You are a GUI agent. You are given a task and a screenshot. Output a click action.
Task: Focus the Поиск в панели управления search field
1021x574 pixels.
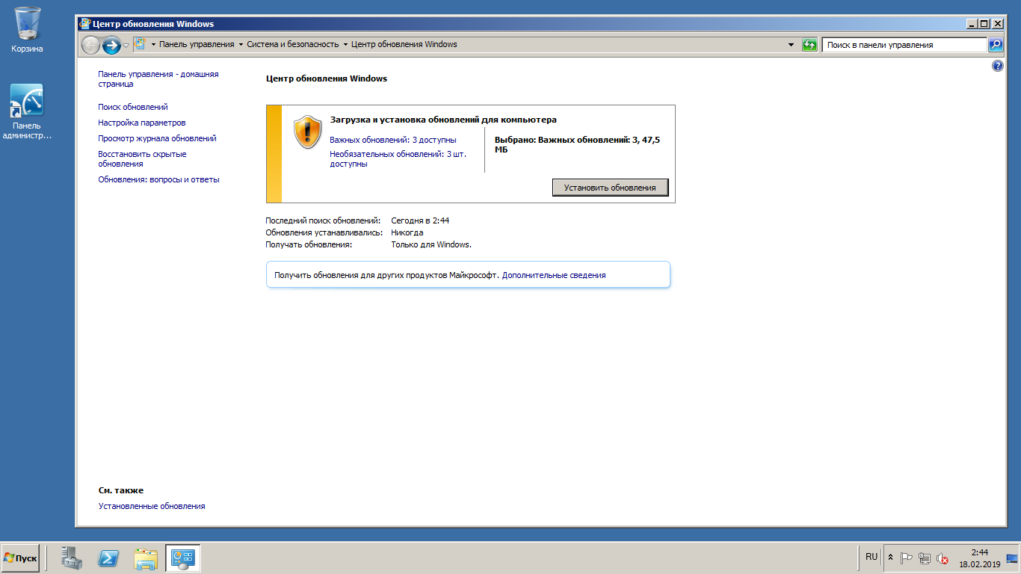pos(904,45)
